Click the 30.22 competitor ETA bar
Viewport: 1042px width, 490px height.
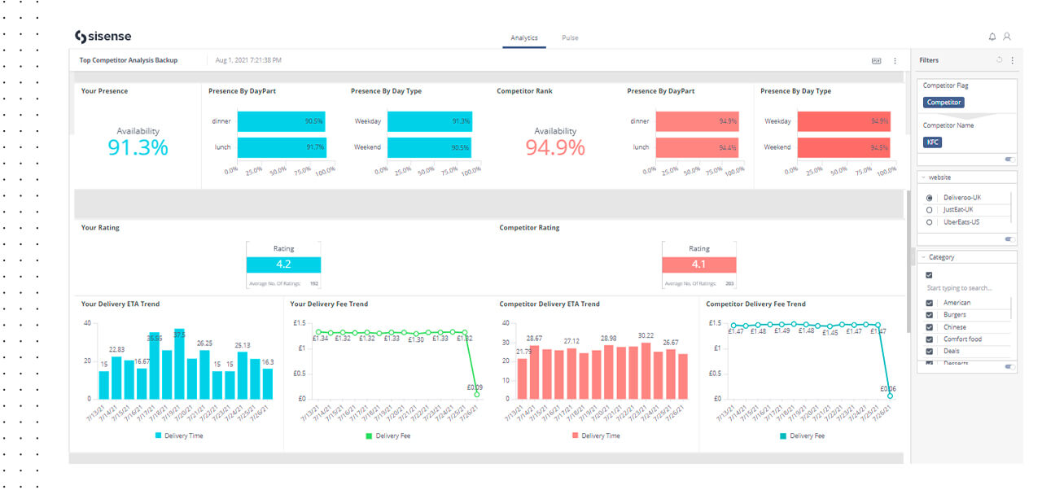(646, 371)
